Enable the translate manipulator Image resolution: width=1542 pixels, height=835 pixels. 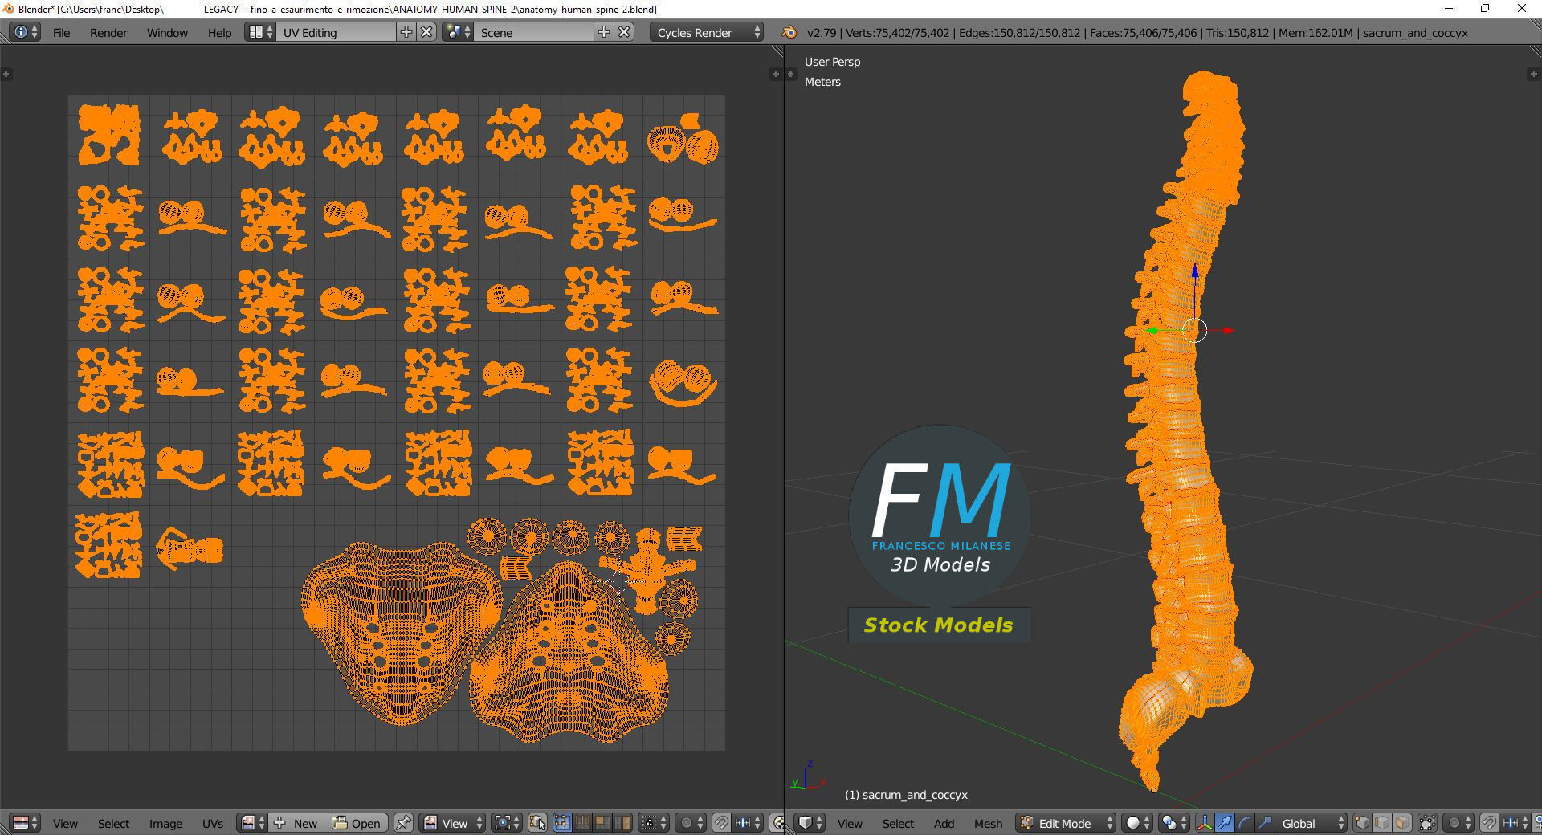tap(1225, 823)
